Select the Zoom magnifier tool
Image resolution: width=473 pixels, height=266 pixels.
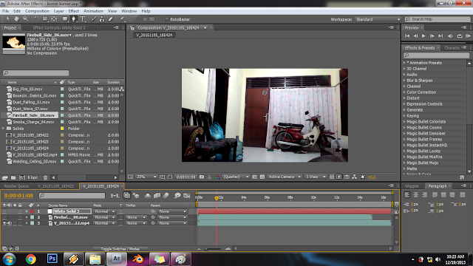click(x=25, y=19)
